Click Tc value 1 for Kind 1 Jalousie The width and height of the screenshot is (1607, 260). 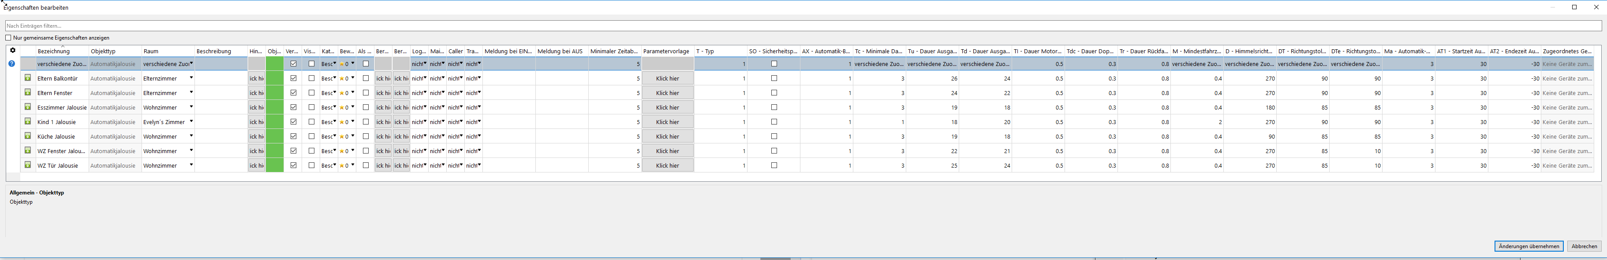880,122
